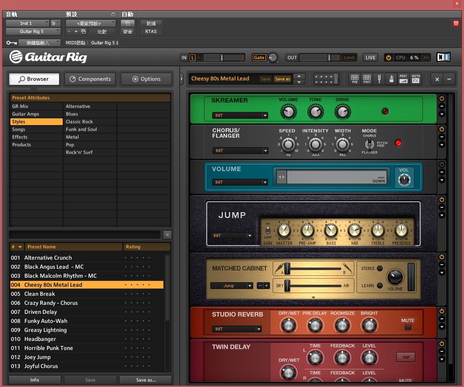Expand Skreamer module down arrow
Image resolution: width=464 pixels, height=387 pixels.
pos(442,114)
